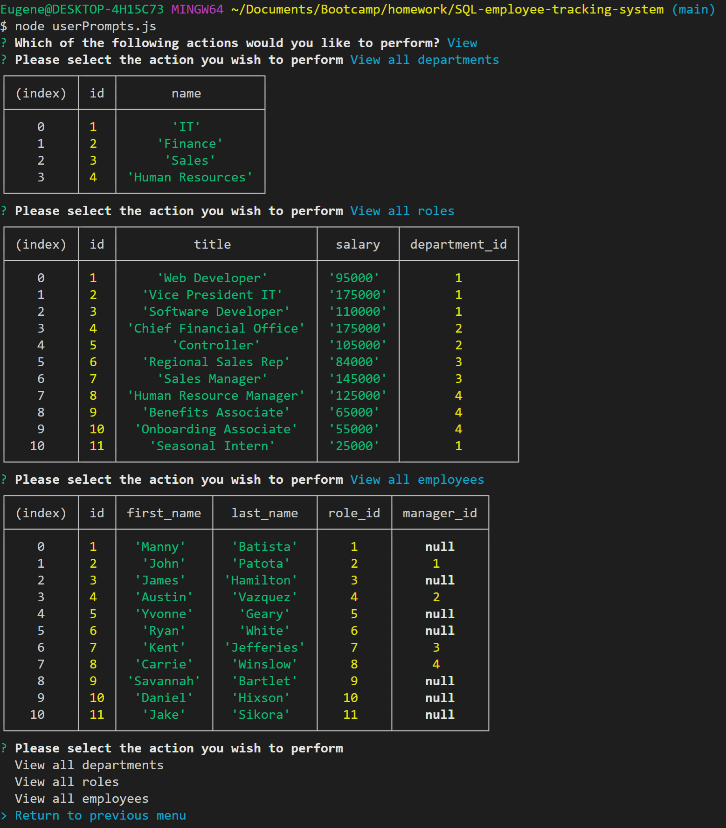
Task: Click the 'IT' department name cell
Action: [x=186, y=127]
